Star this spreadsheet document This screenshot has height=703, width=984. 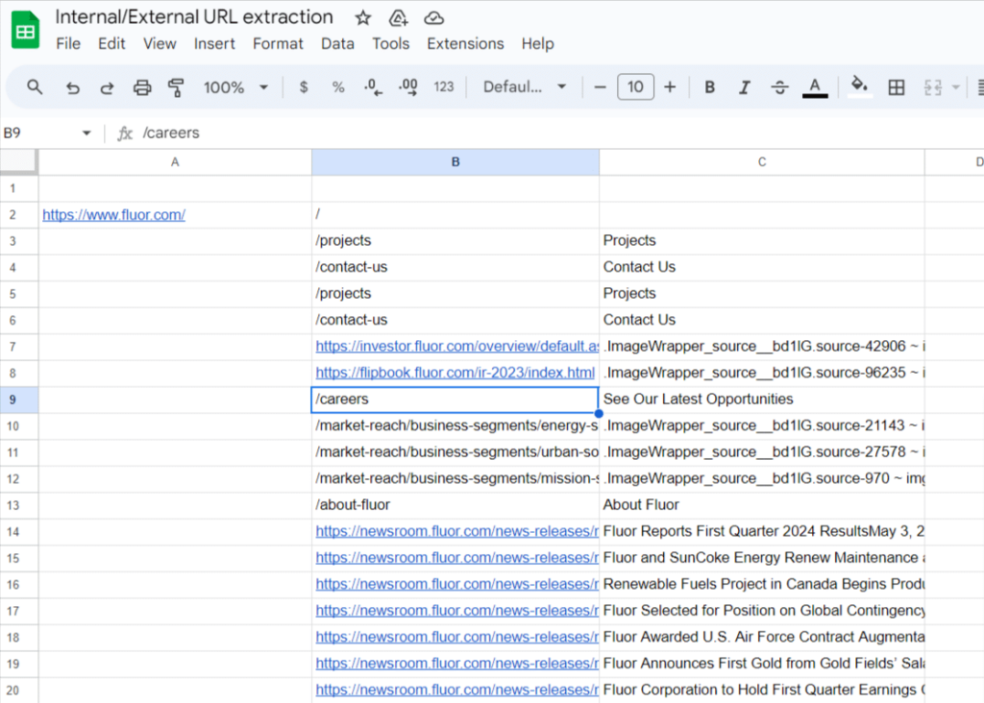(x=363, y=18)
